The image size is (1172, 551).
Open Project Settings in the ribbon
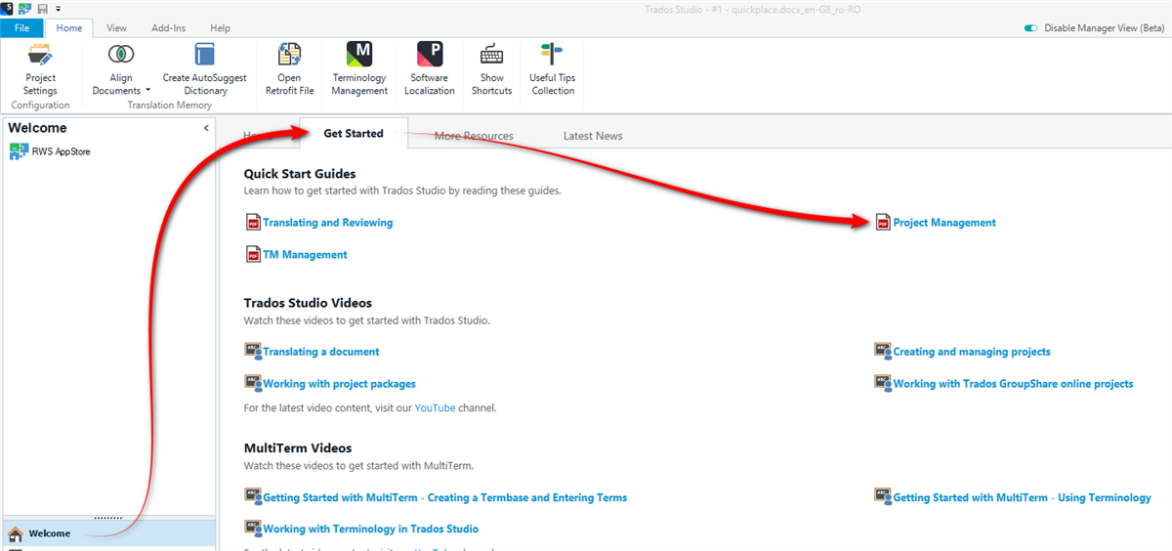(x=40, y=68)
